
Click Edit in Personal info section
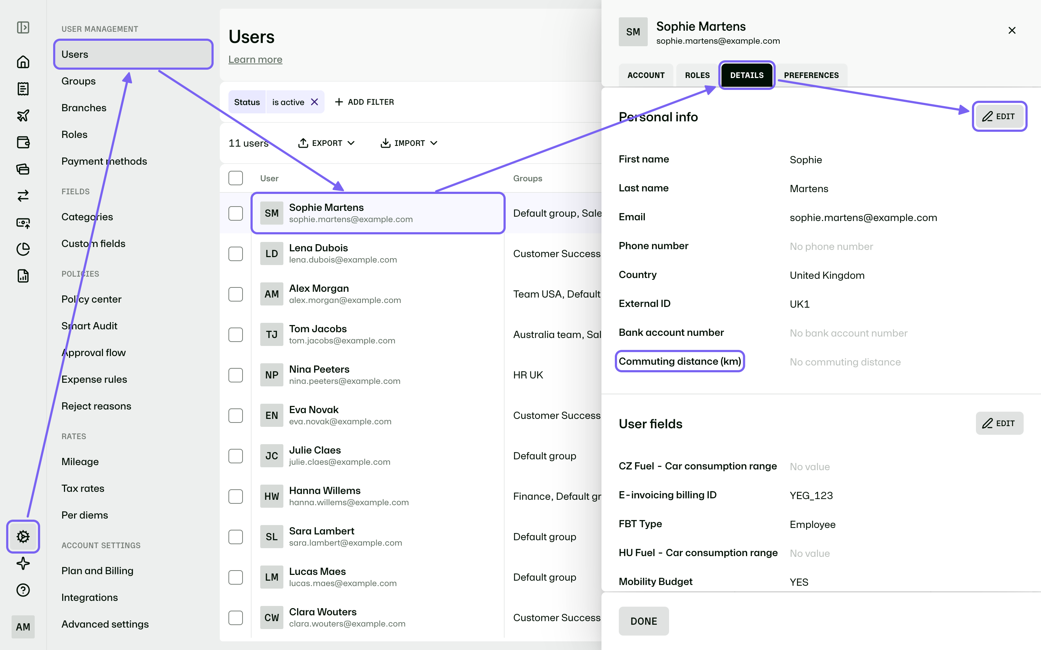point(999,117)
